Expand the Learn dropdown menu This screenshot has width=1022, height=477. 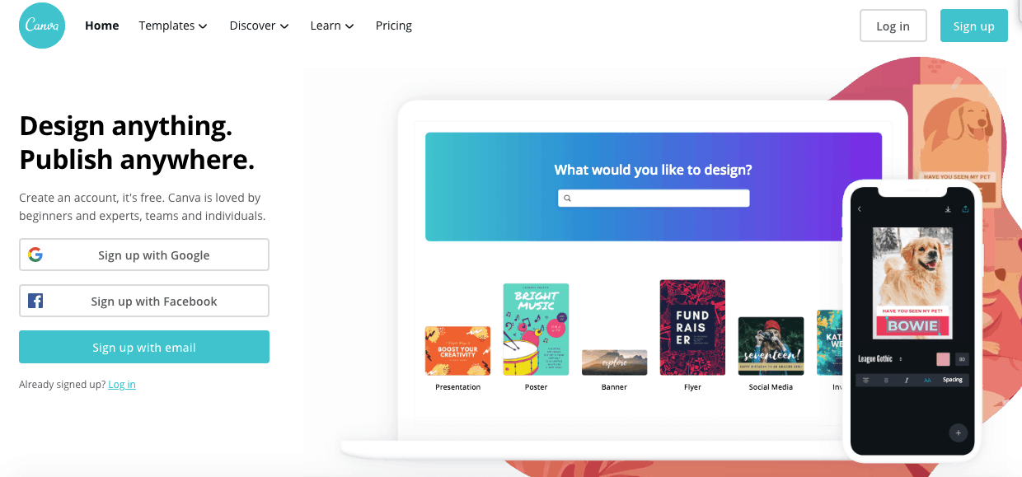pos(332,26)
